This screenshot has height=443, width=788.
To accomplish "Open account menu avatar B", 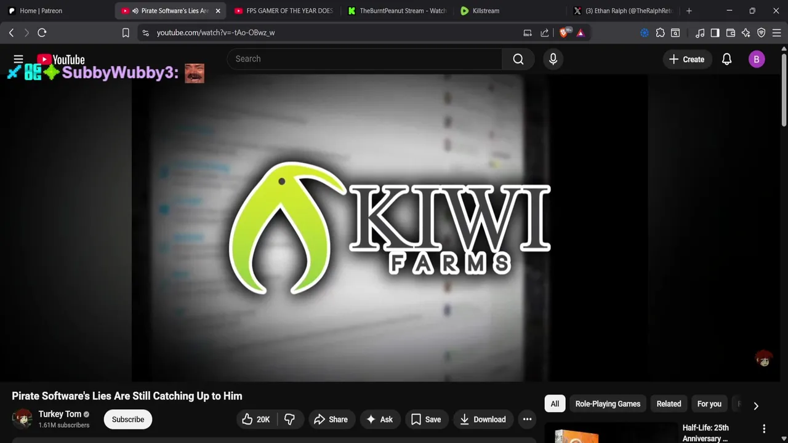I will point(757,59).
